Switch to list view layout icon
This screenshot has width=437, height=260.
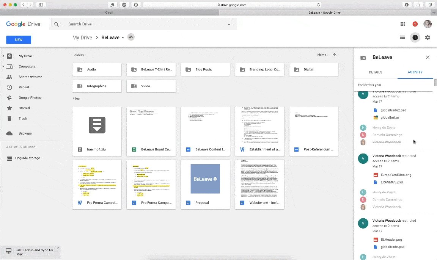coord(402,37)
